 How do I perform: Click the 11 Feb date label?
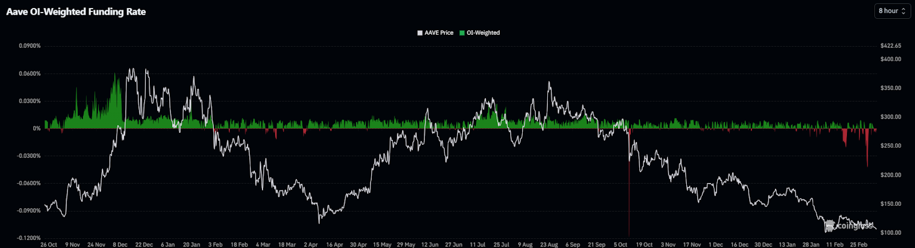click(834, 245)
